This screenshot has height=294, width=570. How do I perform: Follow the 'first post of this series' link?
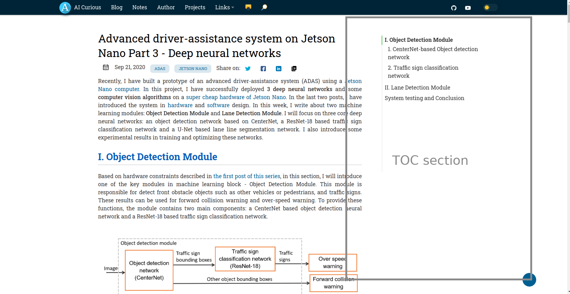pos(247,176)
